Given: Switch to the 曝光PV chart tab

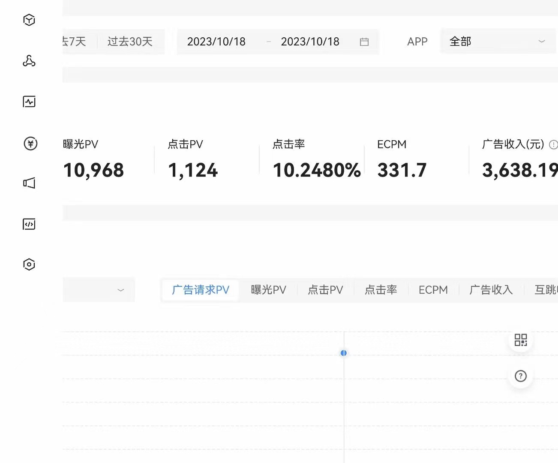Looking at the screenshot, I should pos(268,290).
